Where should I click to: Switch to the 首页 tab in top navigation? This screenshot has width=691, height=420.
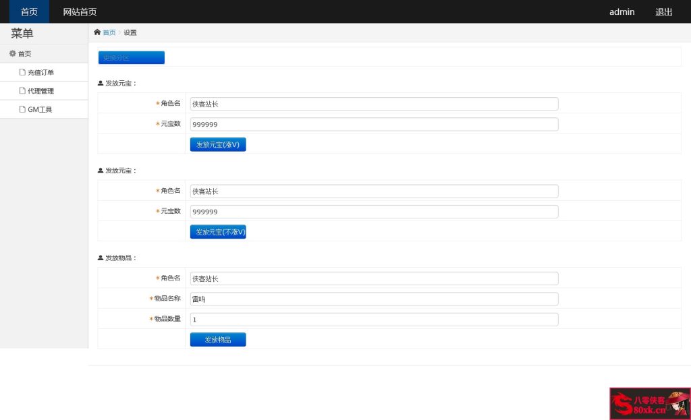click(28, 11)
